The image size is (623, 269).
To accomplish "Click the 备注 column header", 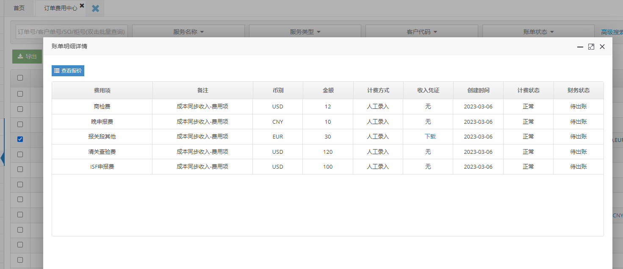I will point(202,90).
